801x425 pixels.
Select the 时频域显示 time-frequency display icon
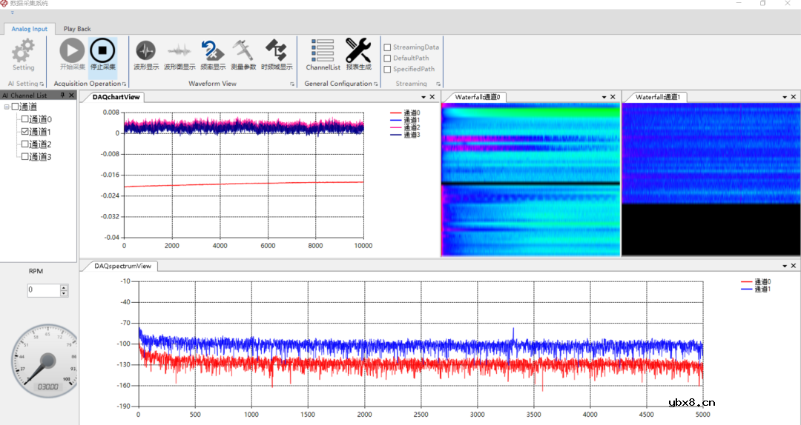[x=276, y=51]
